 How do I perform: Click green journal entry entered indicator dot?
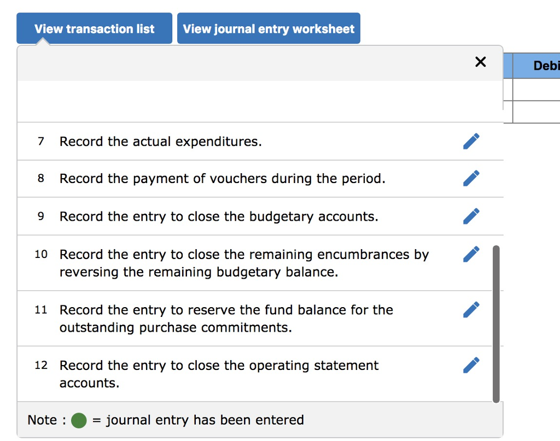click(79, 420)
